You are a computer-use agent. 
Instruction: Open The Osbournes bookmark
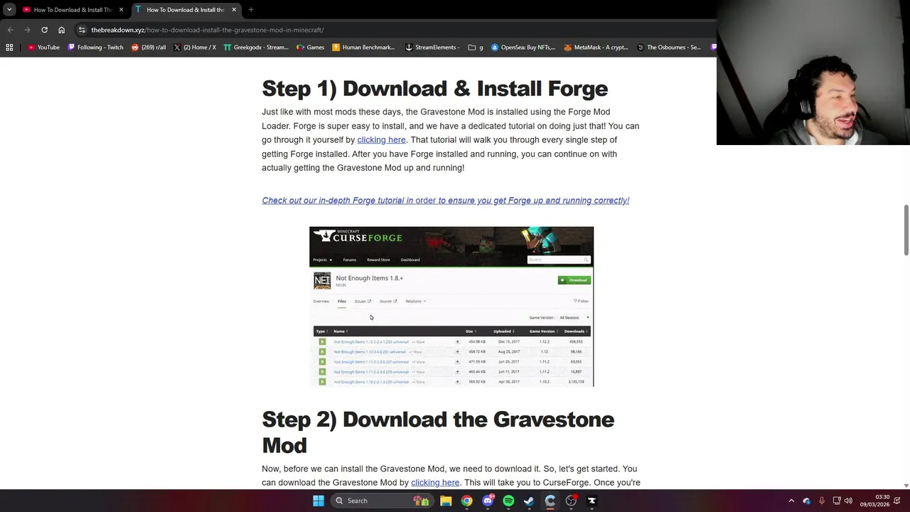click(670, 47)
